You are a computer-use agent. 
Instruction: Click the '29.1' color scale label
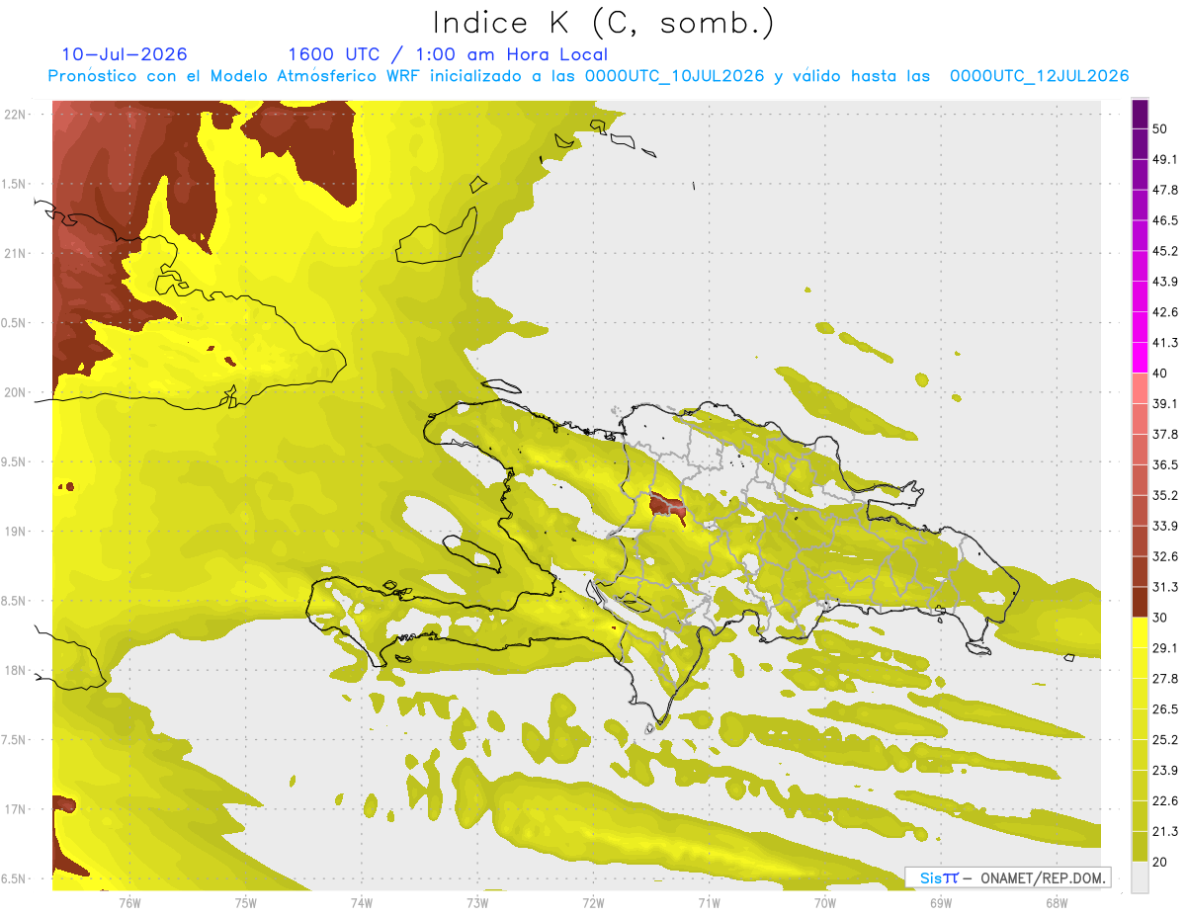pyautogui.click(x=1165, y=648)
